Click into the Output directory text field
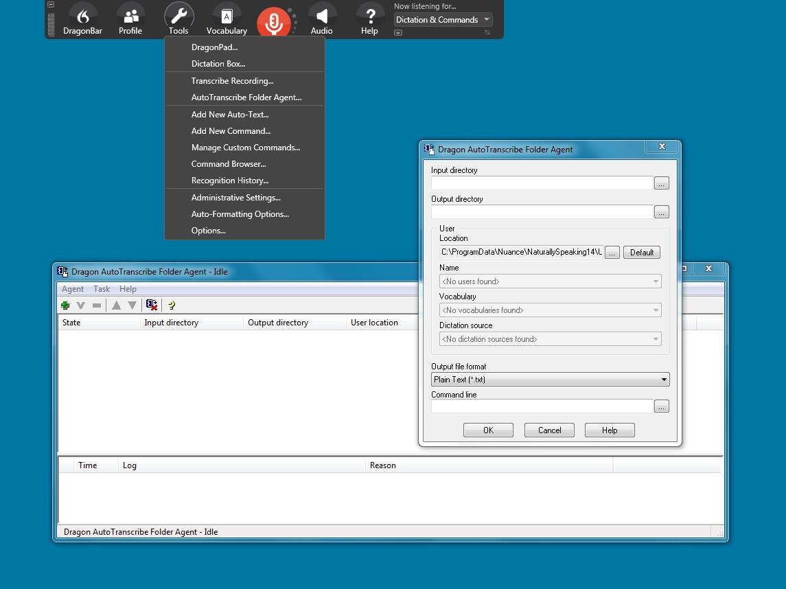The width and height of the screenshot is (786, 589). [542, 212]
